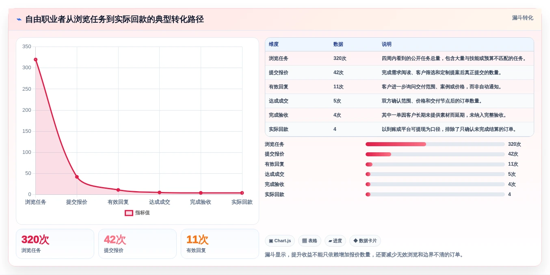Click the 完成验收 progress bar
The image size is (550, 275).
point(435,184)
